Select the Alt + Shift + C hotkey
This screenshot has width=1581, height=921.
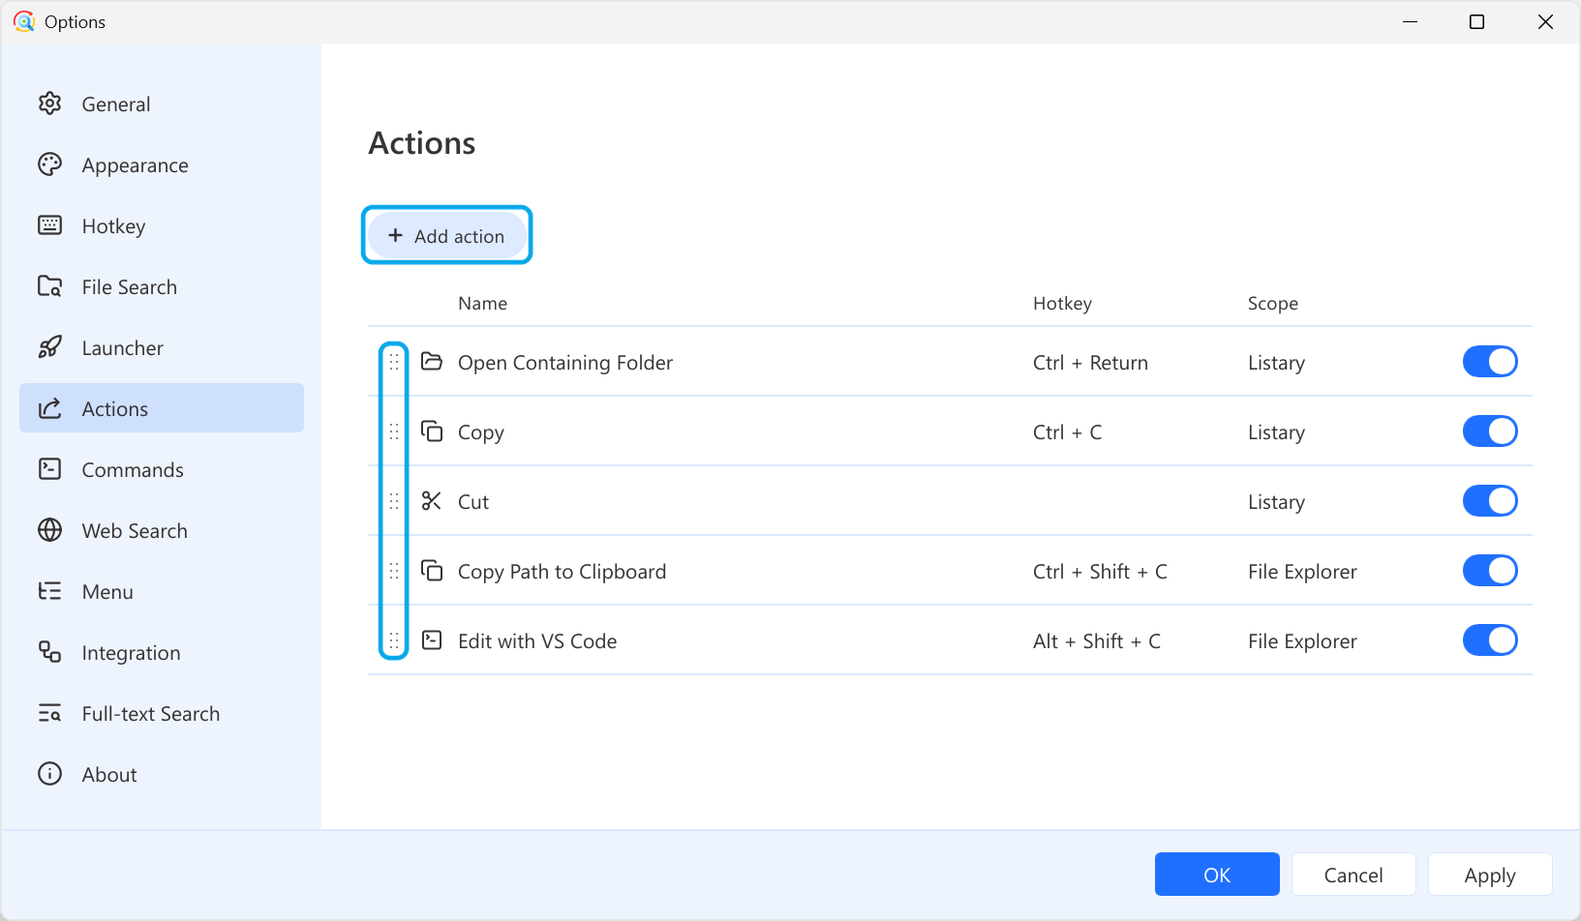1097,641
